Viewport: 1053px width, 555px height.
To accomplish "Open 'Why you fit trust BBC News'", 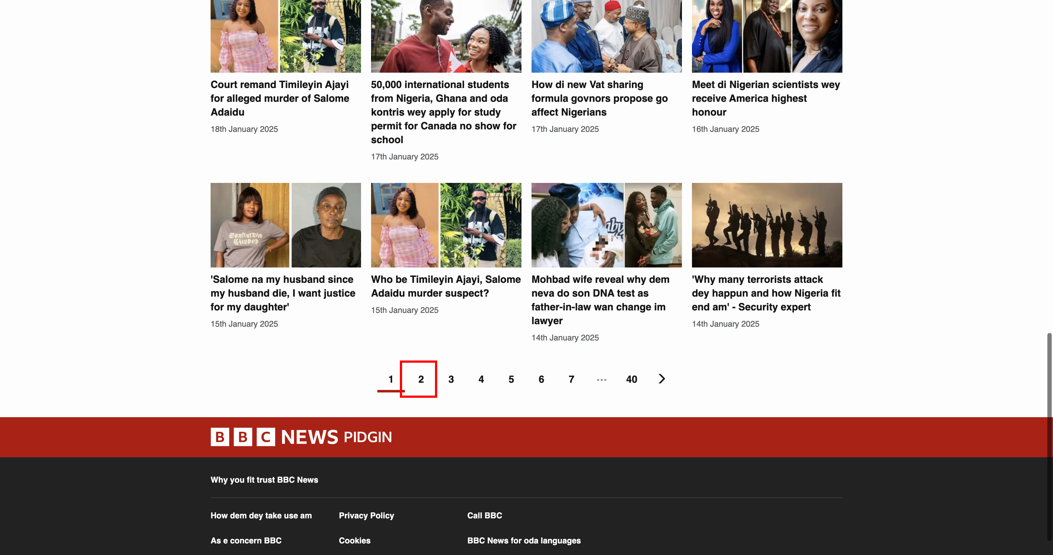I will (x=264, y=480).
